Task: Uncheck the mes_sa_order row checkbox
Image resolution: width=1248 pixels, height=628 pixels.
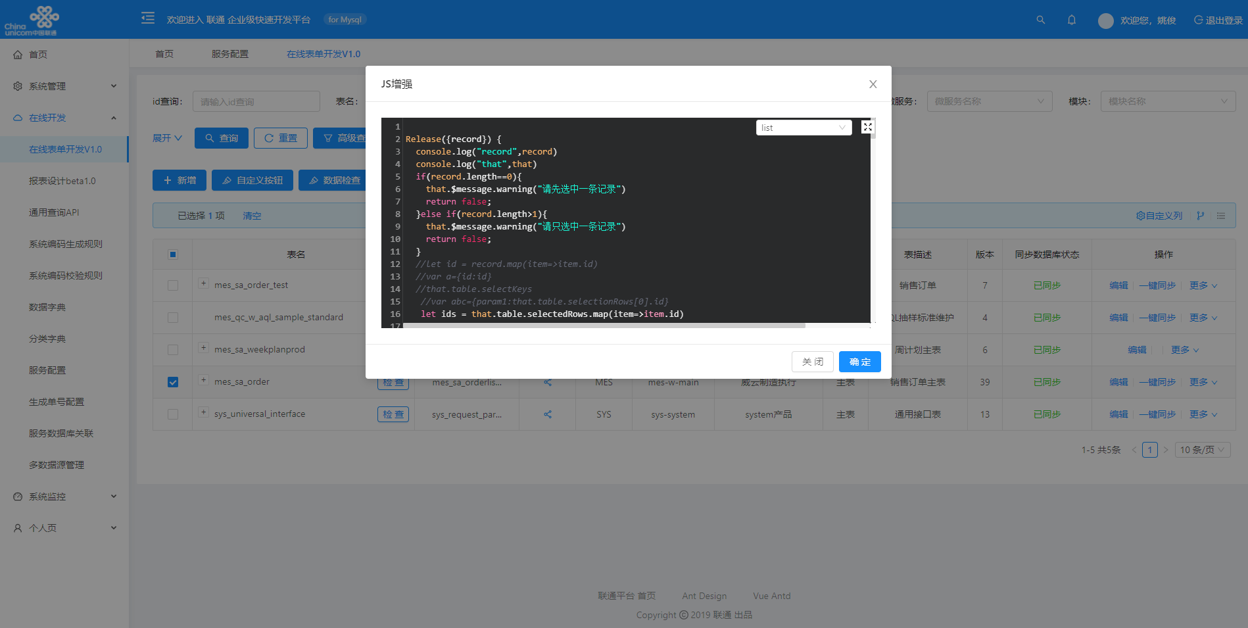Action: coord(173,382)
